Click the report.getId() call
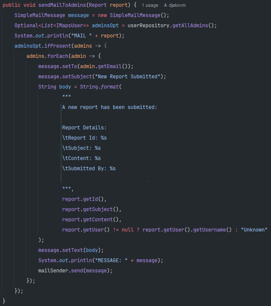 point(84,199)
